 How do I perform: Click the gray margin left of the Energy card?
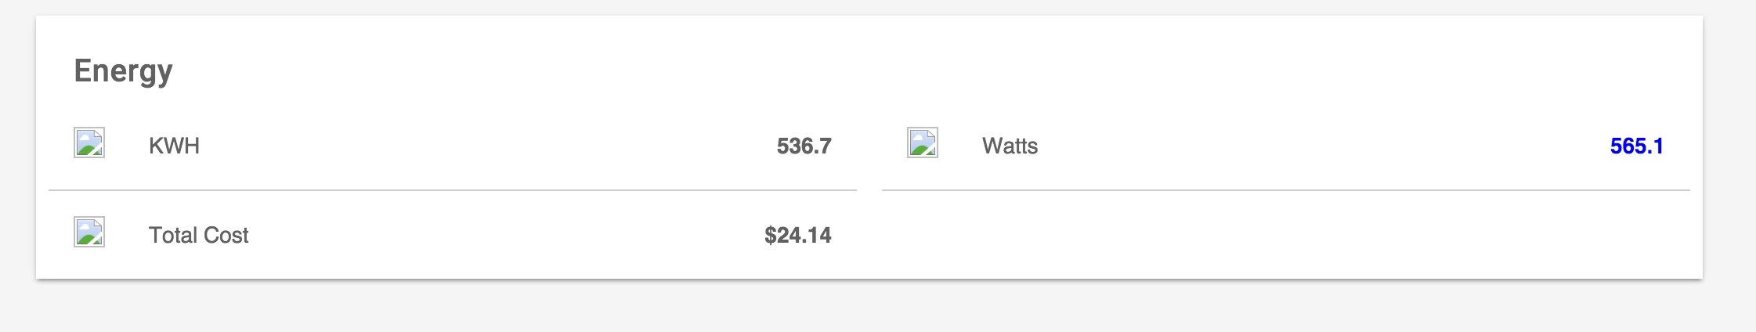tap(17, 149)
